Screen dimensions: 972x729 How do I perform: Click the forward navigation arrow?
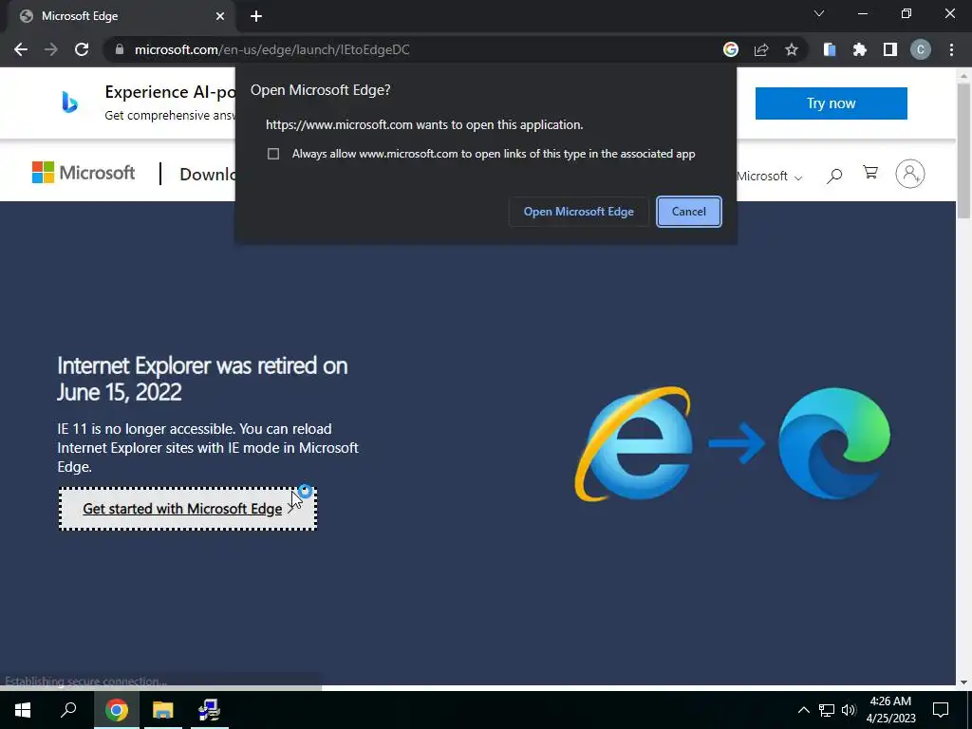click(x=51, y=49)
